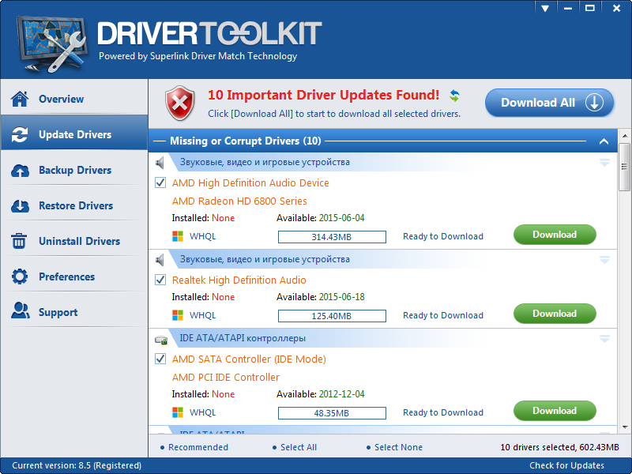This screenshot has height=474, width=632.
Task: Click the Overview house icon
Action: coord(20,99)
